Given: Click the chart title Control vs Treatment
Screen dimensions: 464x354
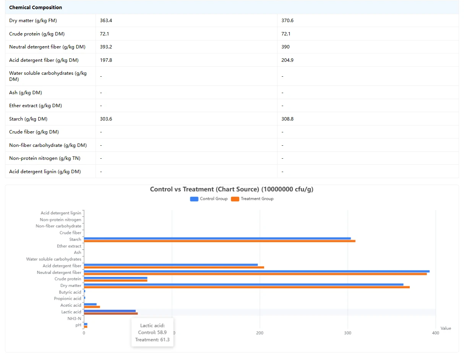Looking at the screenshot, I should click(232, 189).
